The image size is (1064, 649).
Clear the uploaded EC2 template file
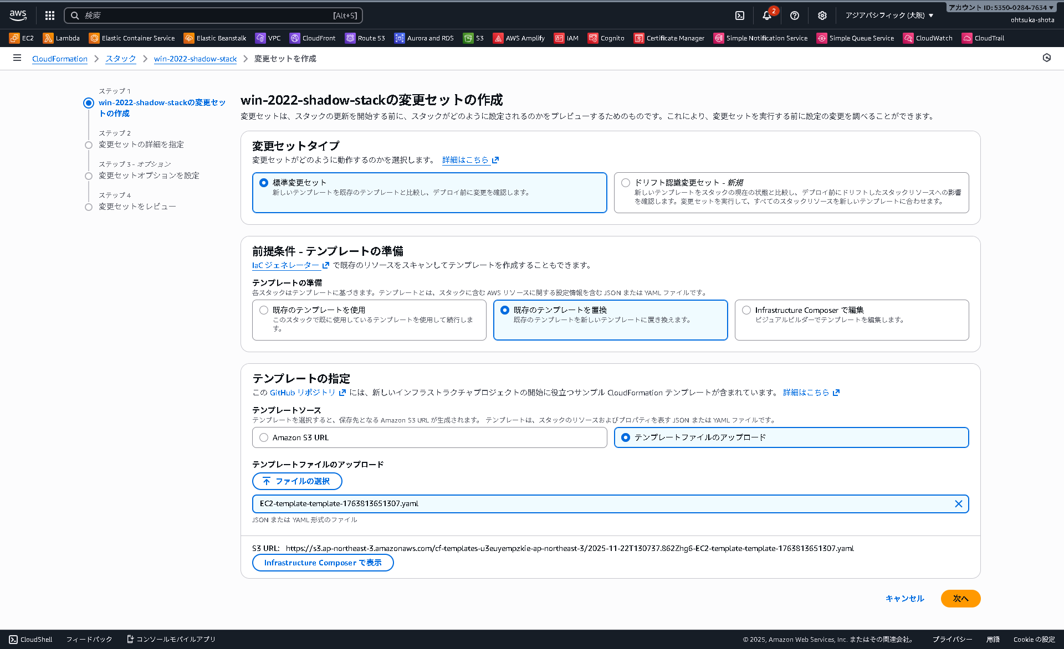point(959,503)
